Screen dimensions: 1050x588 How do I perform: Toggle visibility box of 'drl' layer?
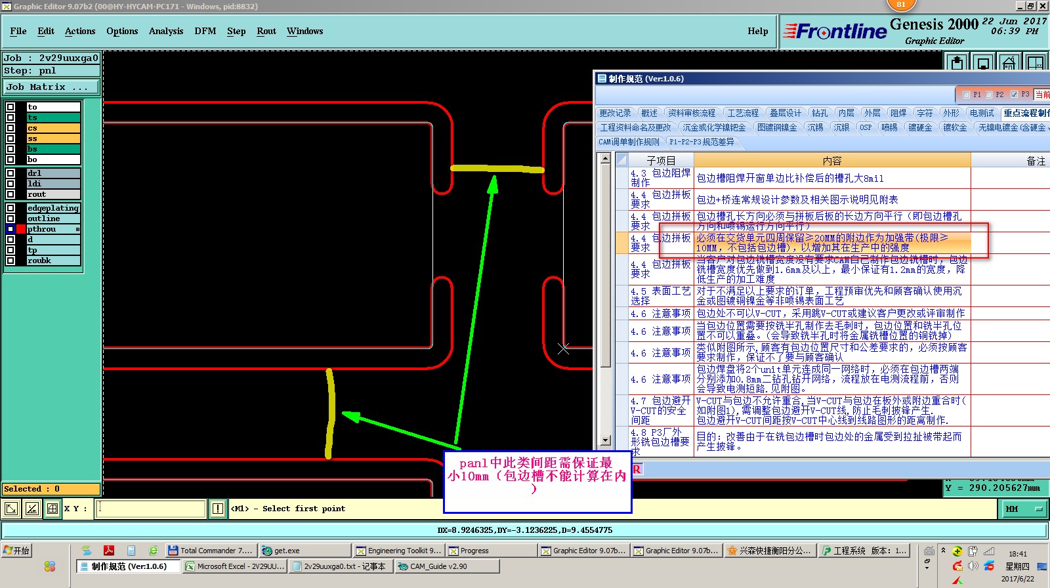(10, 173)
